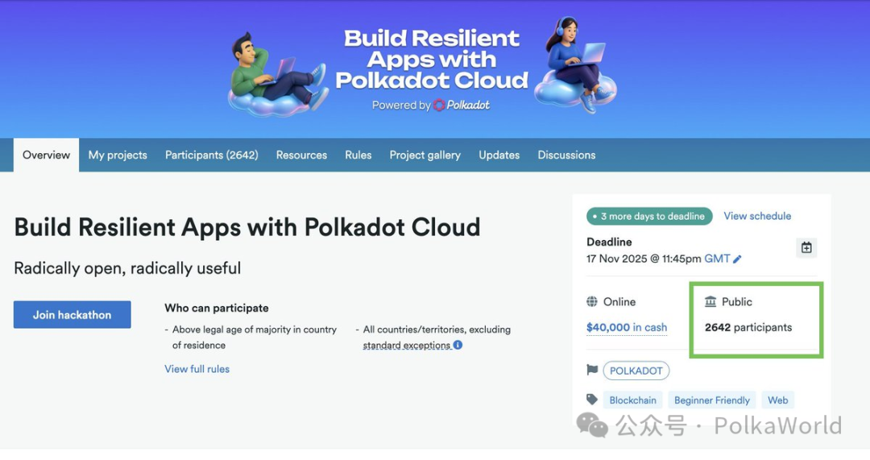Click the flag icon beside POLKADOT

point(592,370)
